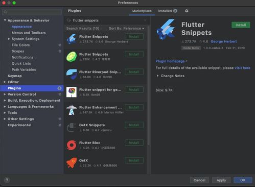Image resolution: width=255 pixels, height=187 pixels.
Task: Expand Languages & Frameworks node
Action: (x=5, y=106)
